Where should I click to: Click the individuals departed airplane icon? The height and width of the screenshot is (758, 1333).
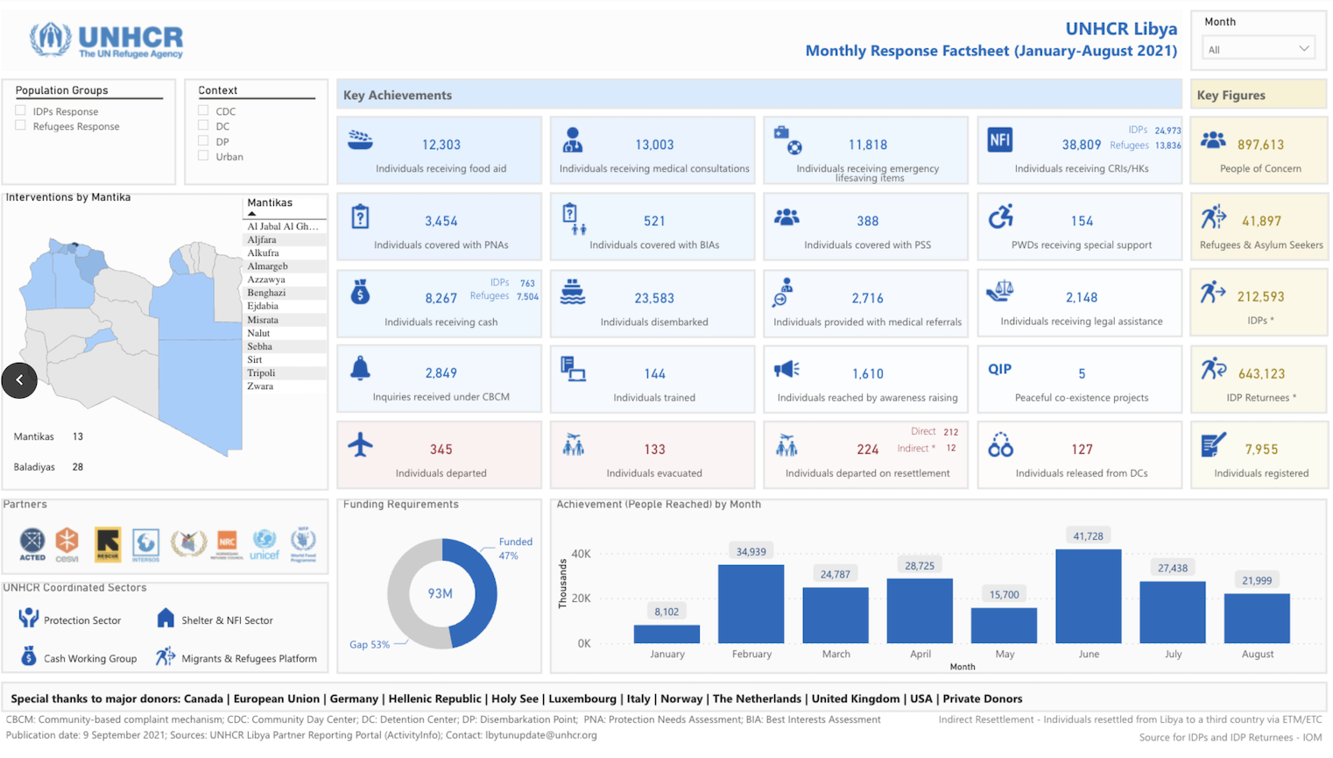coord(360,444)
